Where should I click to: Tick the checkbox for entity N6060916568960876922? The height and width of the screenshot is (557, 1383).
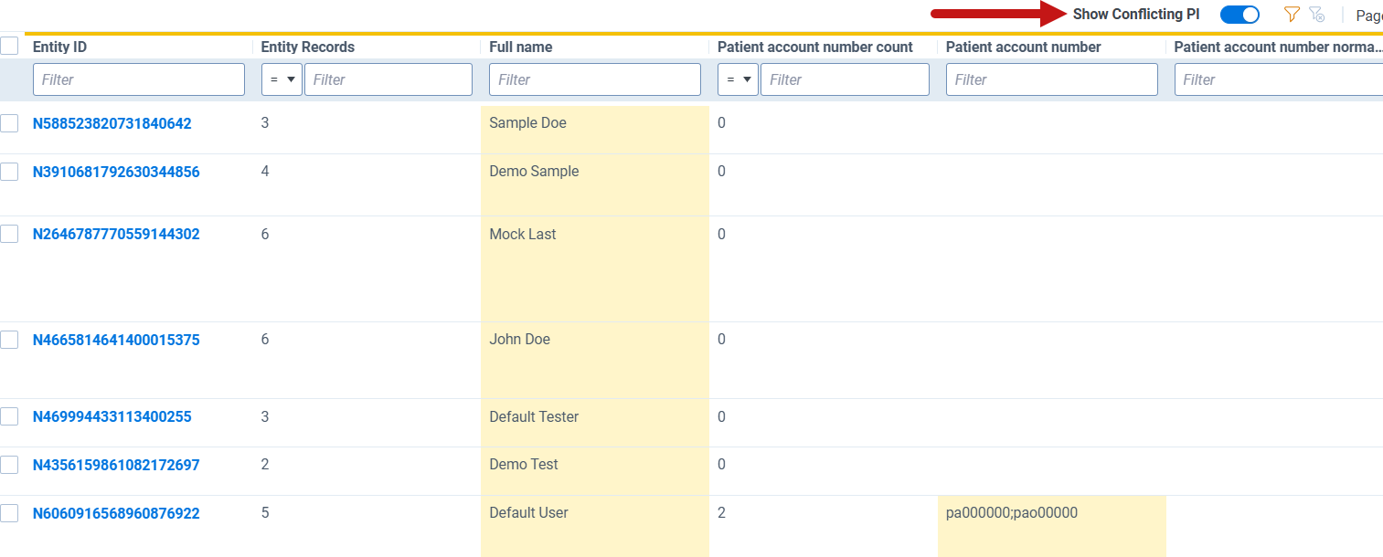coord(9,513)
